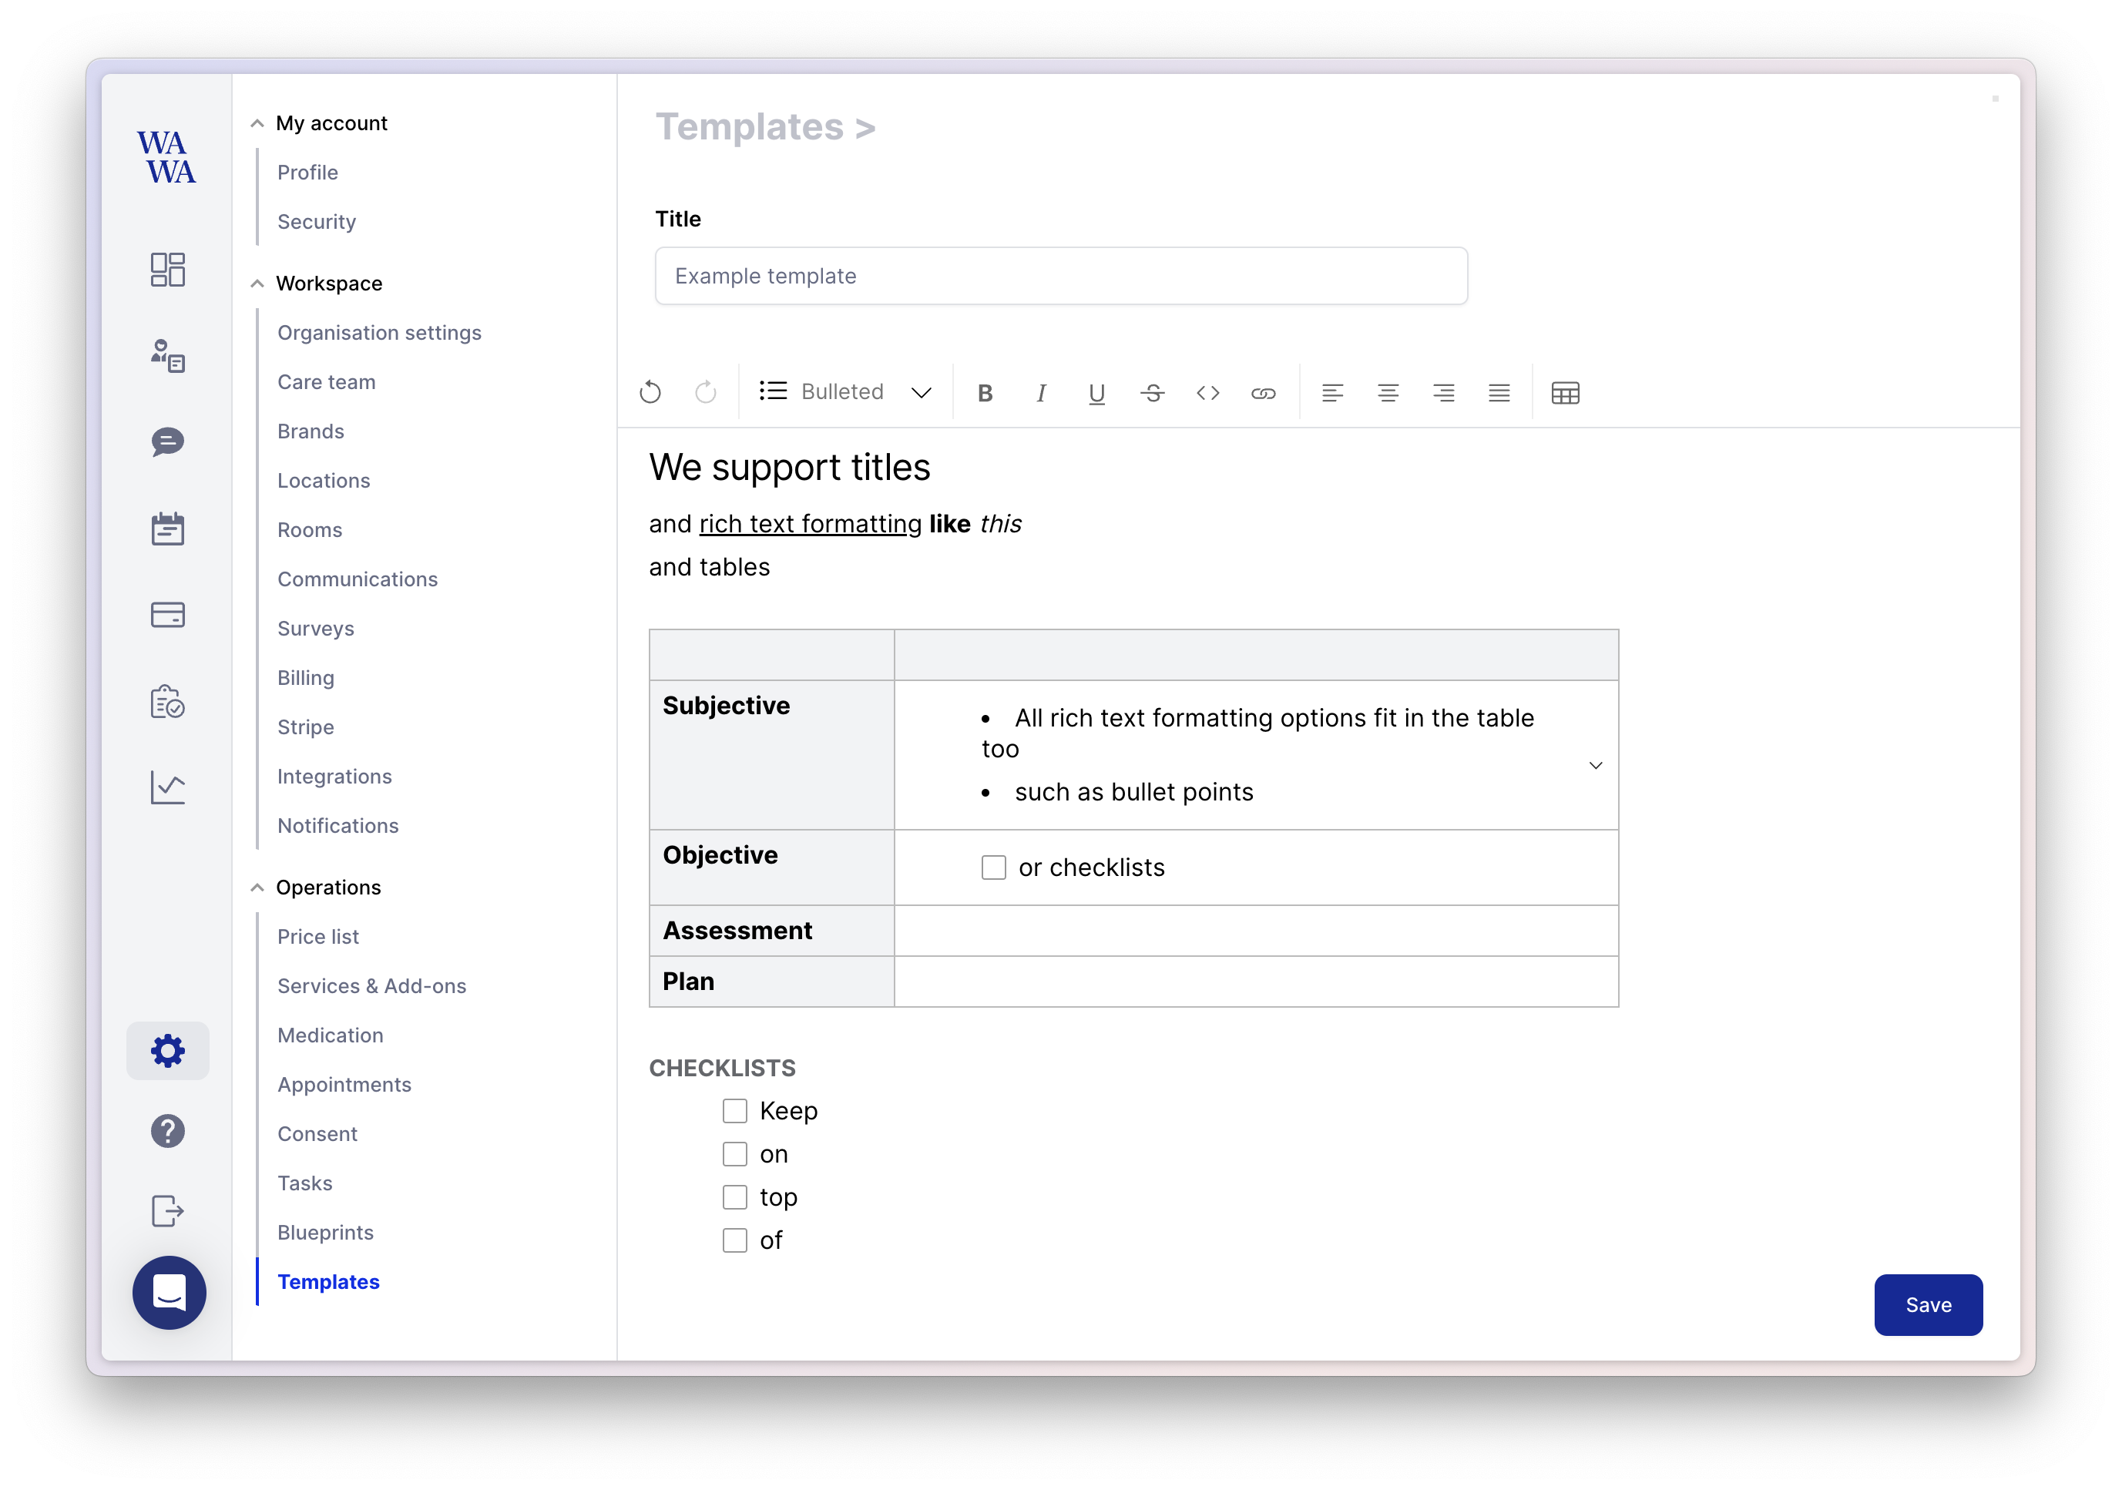Collapse the Operations section
The image size is (2122, 1490).
tap(257, 888)
